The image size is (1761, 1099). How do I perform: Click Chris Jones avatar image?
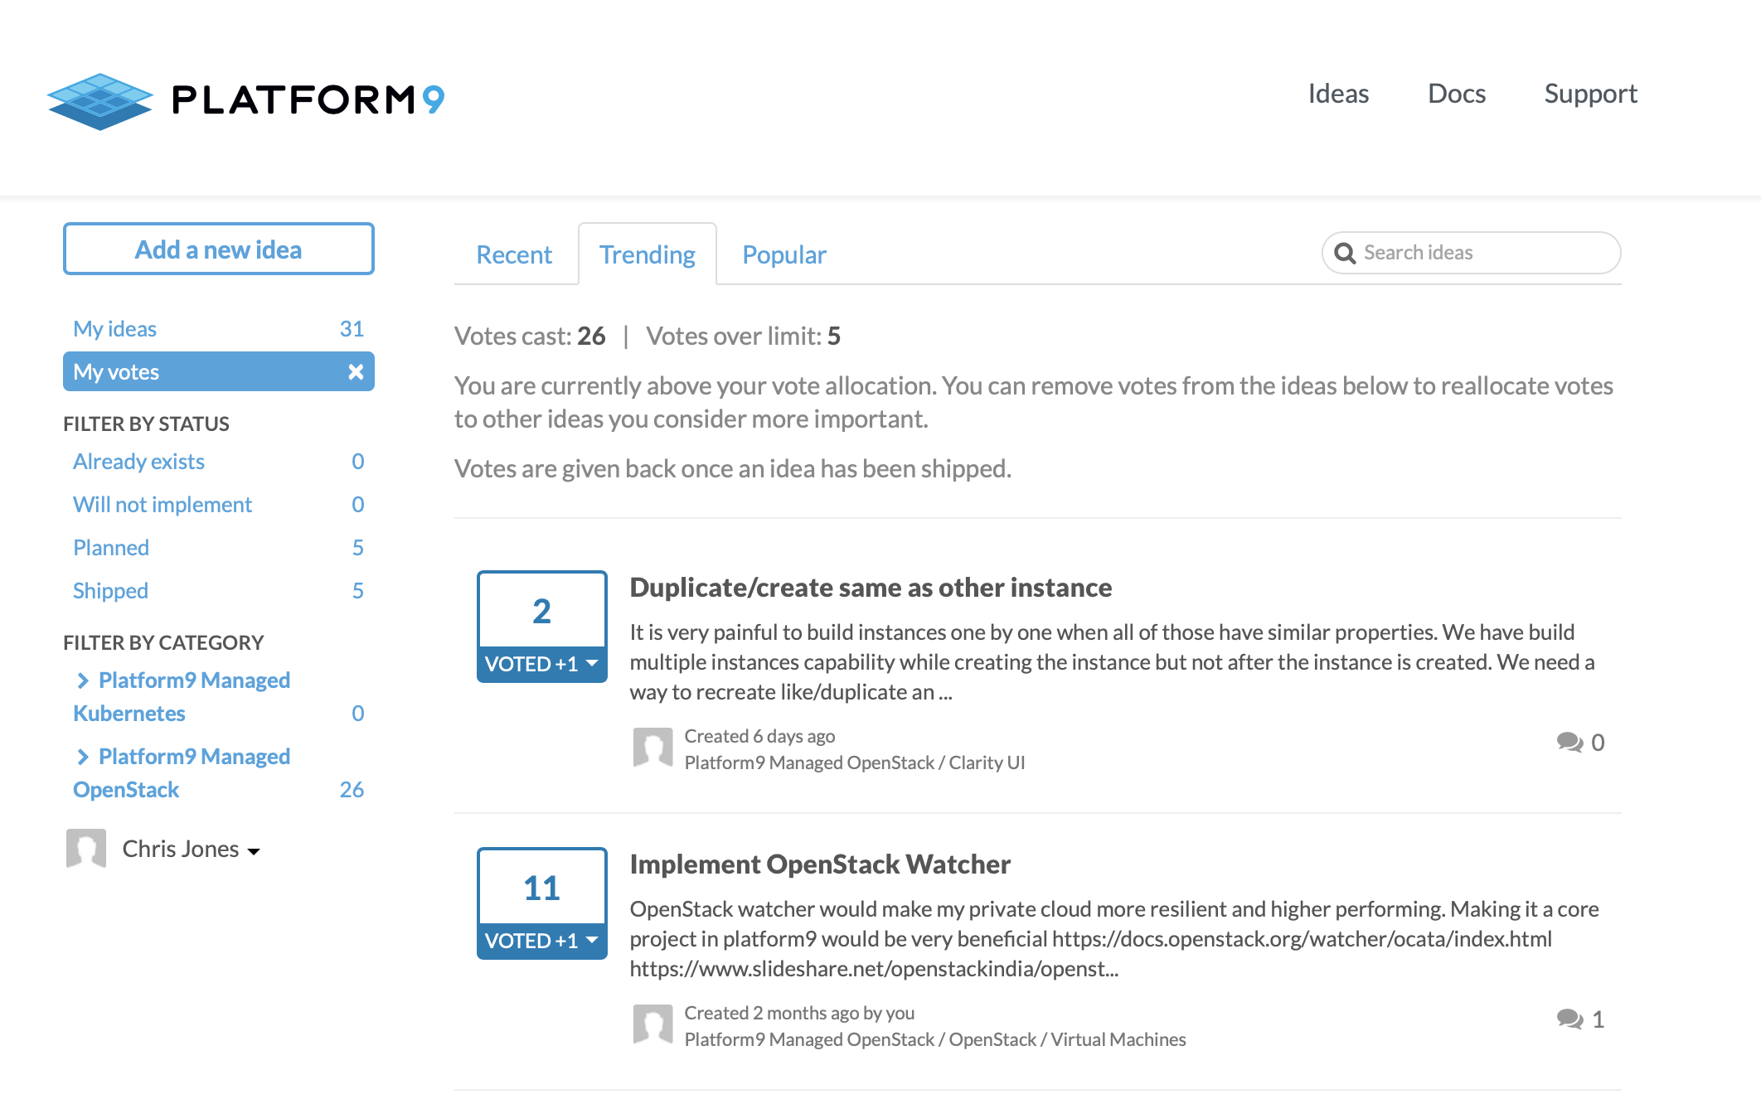coord(86,849)
